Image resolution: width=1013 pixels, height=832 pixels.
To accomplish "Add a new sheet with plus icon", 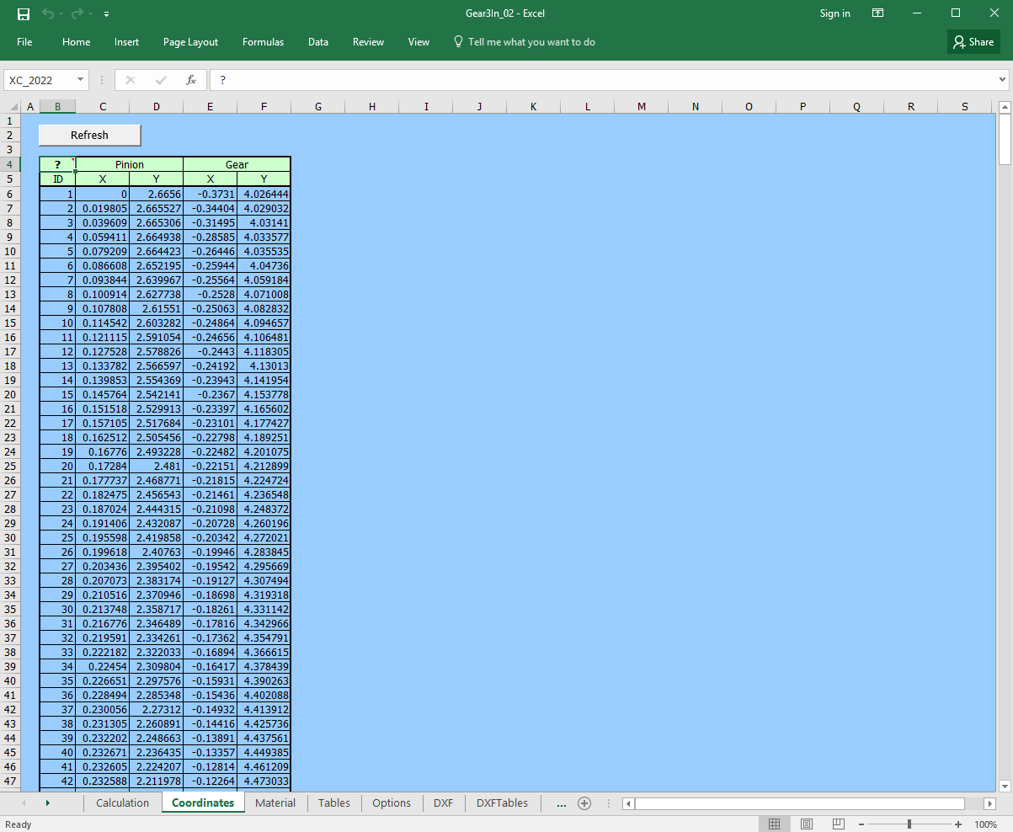I will pos(584,803).
